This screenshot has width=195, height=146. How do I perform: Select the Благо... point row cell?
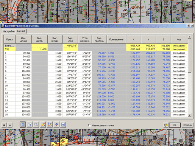tap(10, 45)
